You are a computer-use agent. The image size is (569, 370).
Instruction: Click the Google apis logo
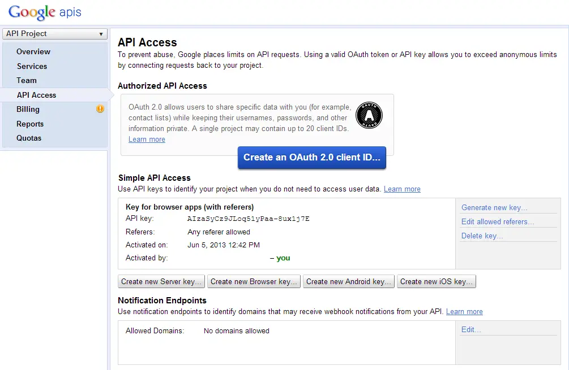(x=45, y=12)
